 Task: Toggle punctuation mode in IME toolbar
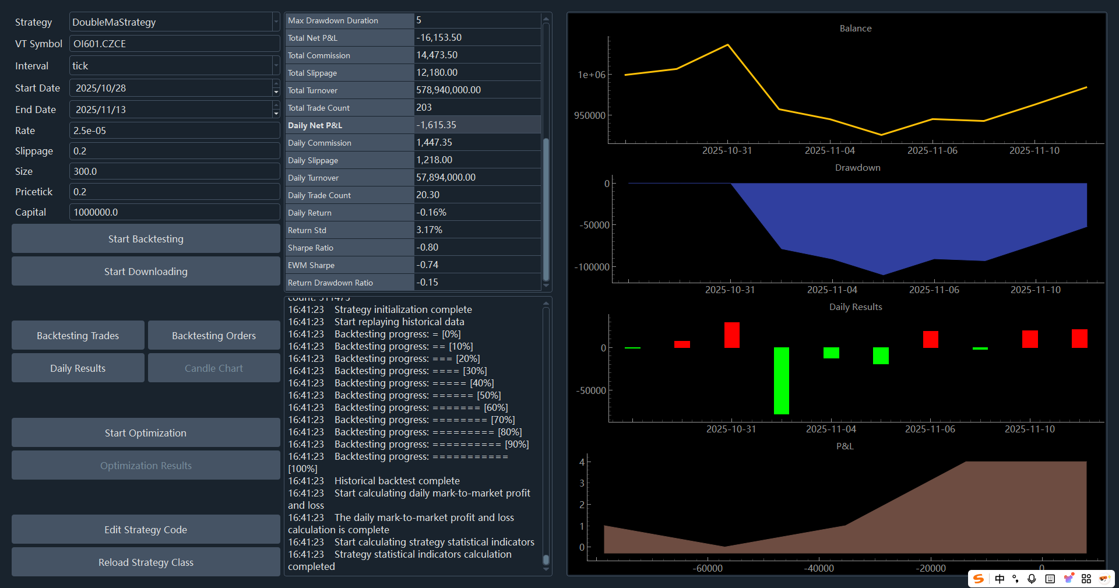coord(1016,579)
